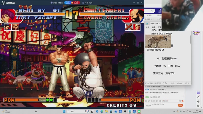This screenshot has height=114, width=203.
Task: Click the hyena image in Notepad
Action: [158, 41]
